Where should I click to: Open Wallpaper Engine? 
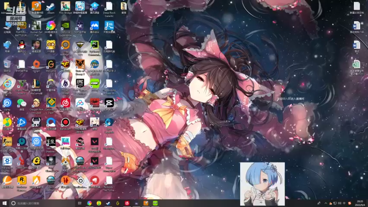pos(7,164)
